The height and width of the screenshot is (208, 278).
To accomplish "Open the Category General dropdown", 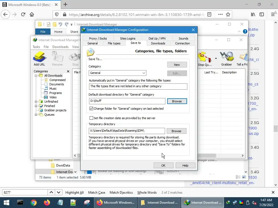I will coord(117,73).
